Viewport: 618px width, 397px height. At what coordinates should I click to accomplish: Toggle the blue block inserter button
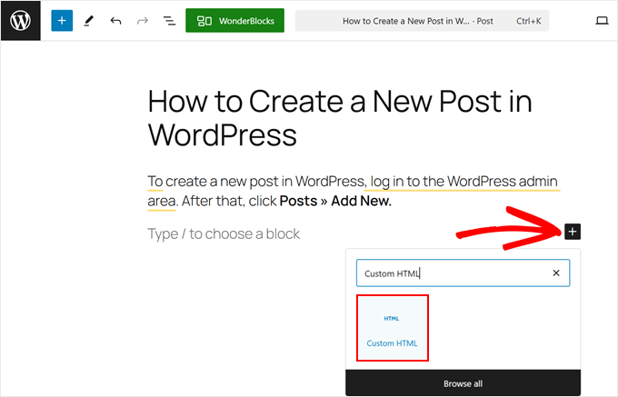61,20
